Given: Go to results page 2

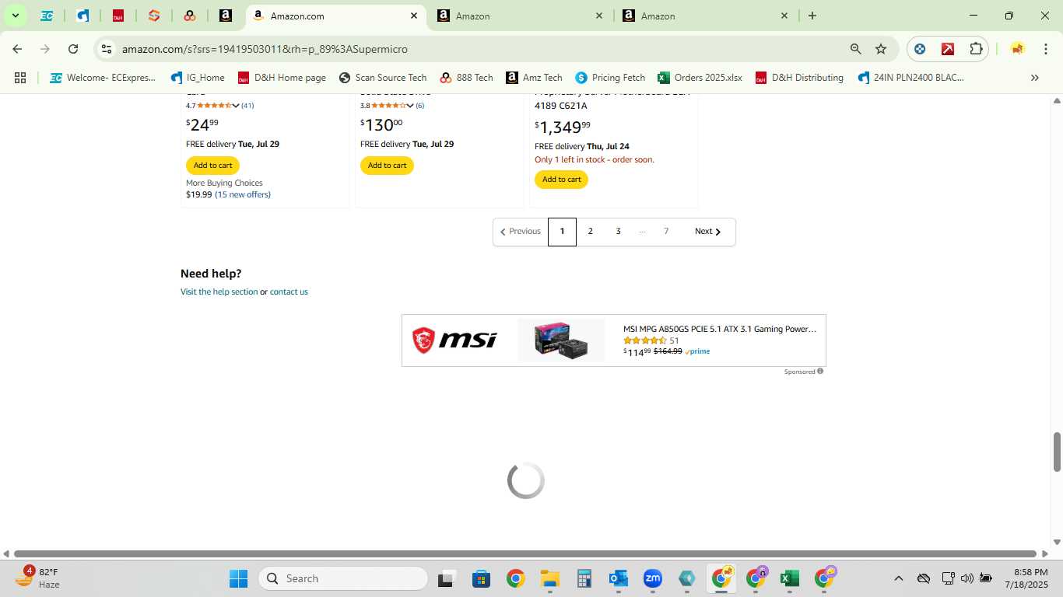Looking at the screenshot, I should pos(590,232).
